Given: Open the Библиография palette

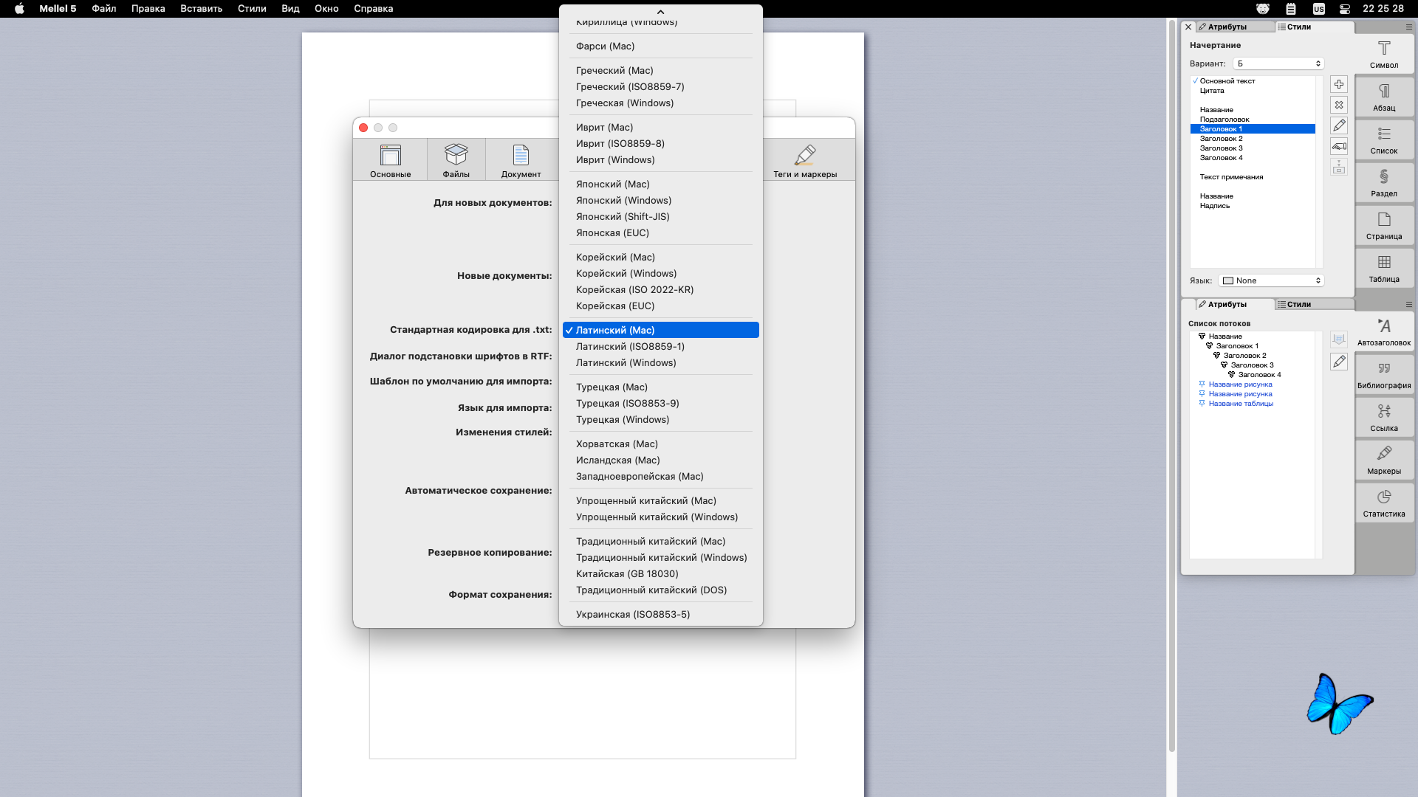Looking at the screenshot, I should [1384, 374].
